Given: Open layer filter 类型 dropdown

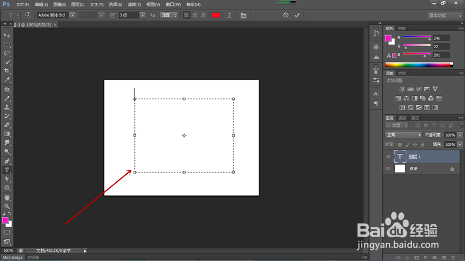Looking at the screenshot, I should pos(397,126).
